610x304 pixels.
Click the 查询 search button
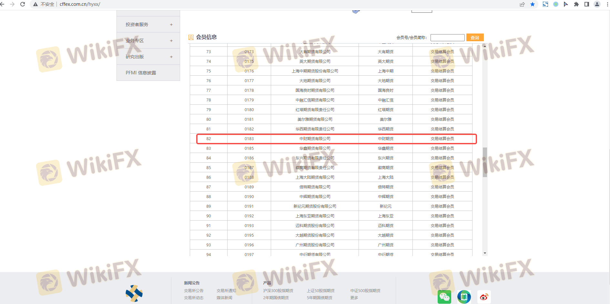[475, 38]
